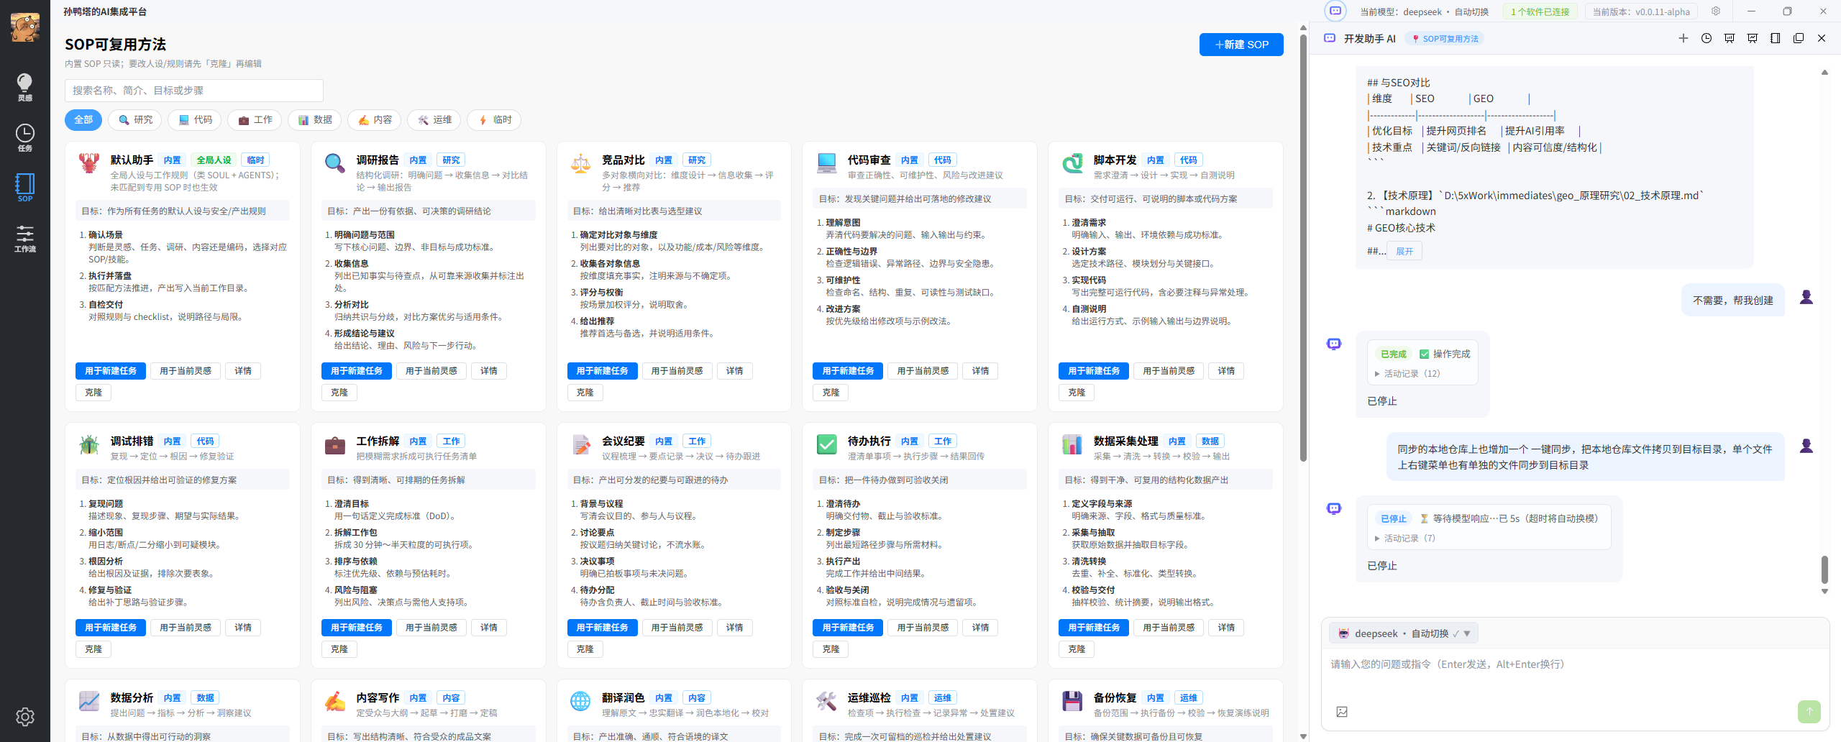Attach an image using the picture icon

[x=1342, y=712]
